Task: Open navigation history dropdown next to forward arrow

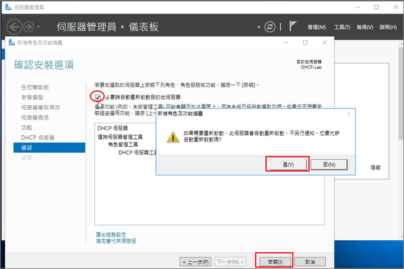Action: coord(38,27)
